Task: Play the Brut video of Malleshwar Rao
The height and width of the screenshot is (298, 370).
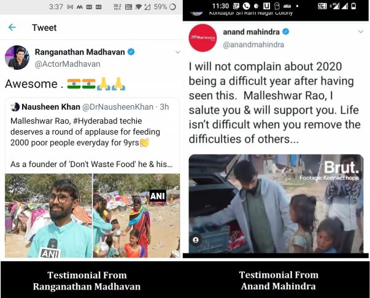Action: pos(276,204)
